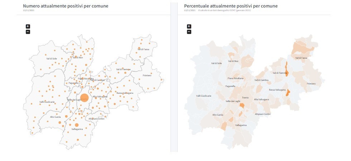
Task: Click the "Numero attualmente positivi per comune" title
Action: [x=66, y=6]
